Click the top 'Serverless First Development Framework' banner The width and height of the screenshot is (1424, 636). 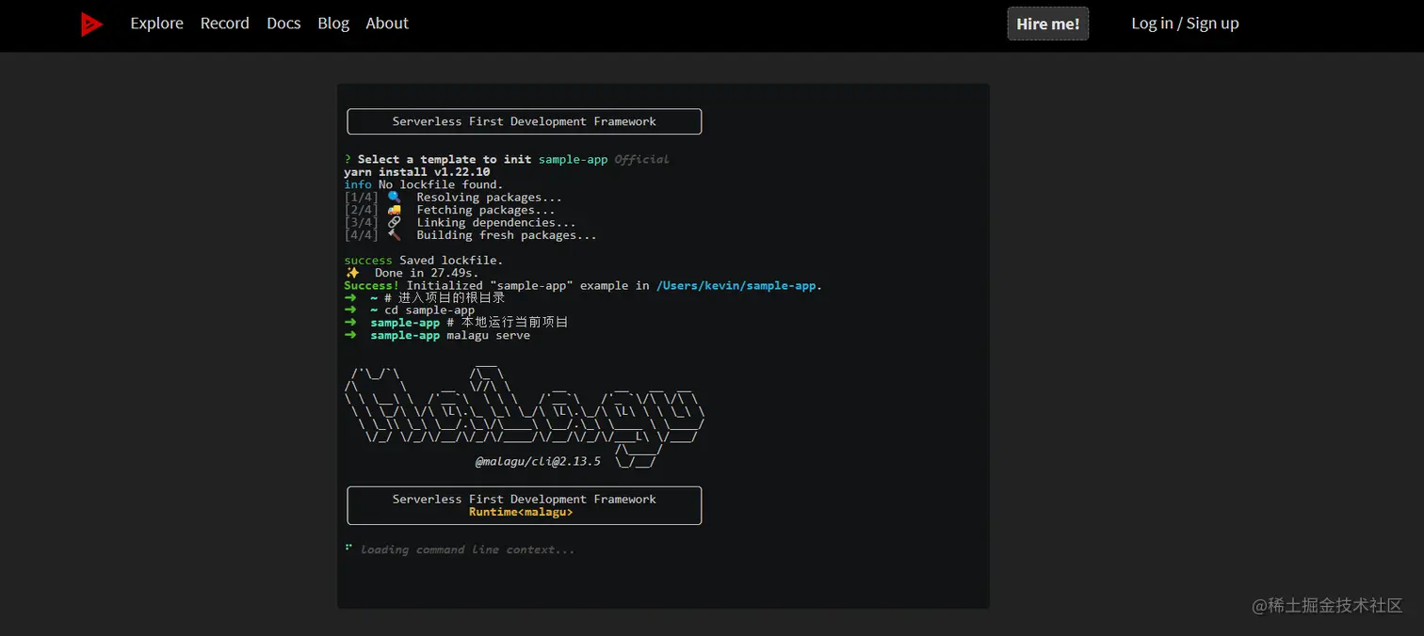click(525, 121)
